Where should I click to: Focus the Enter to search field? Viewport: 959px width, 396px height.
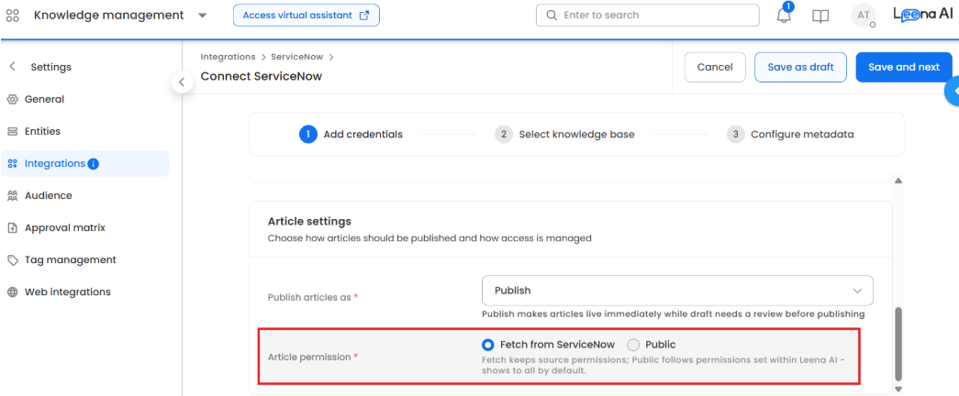point(648,16)
